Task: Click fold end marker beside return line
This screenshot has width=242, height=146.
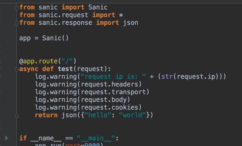Action: point(17,115)
